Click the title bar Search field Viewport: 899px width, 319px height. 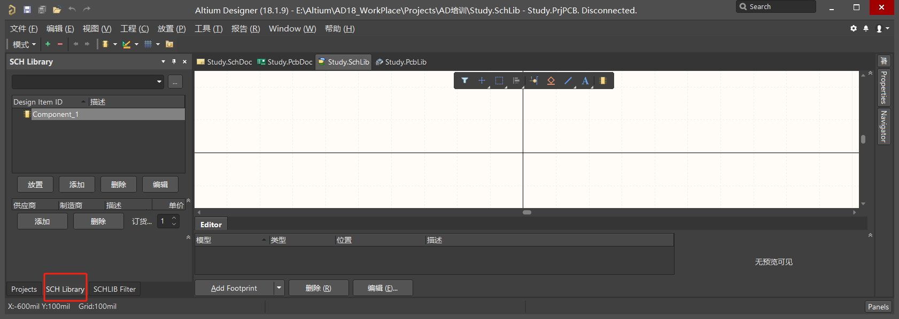(776, 7)
